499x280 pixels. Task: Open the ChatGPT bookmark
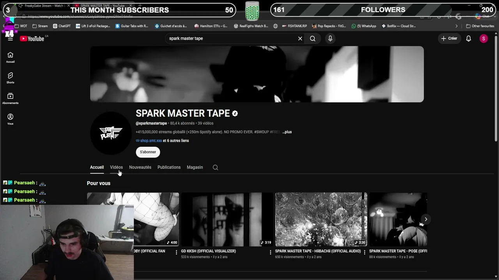tap(62, 26)
